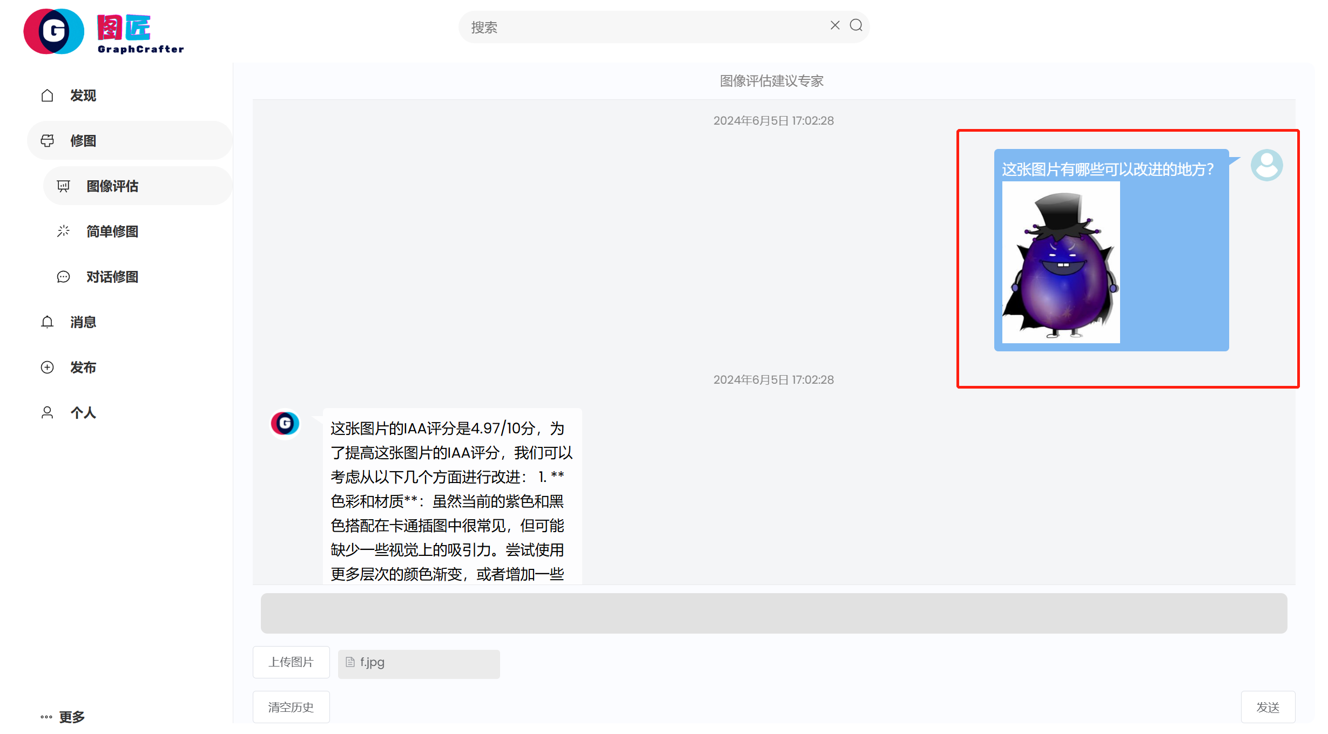Clear search with the X icon
Viewport: 1328px width, 734px height.
pos(834,25)
